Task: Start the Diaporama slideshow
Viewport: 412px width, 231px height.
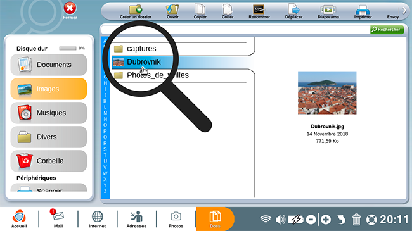Action: 328,12
